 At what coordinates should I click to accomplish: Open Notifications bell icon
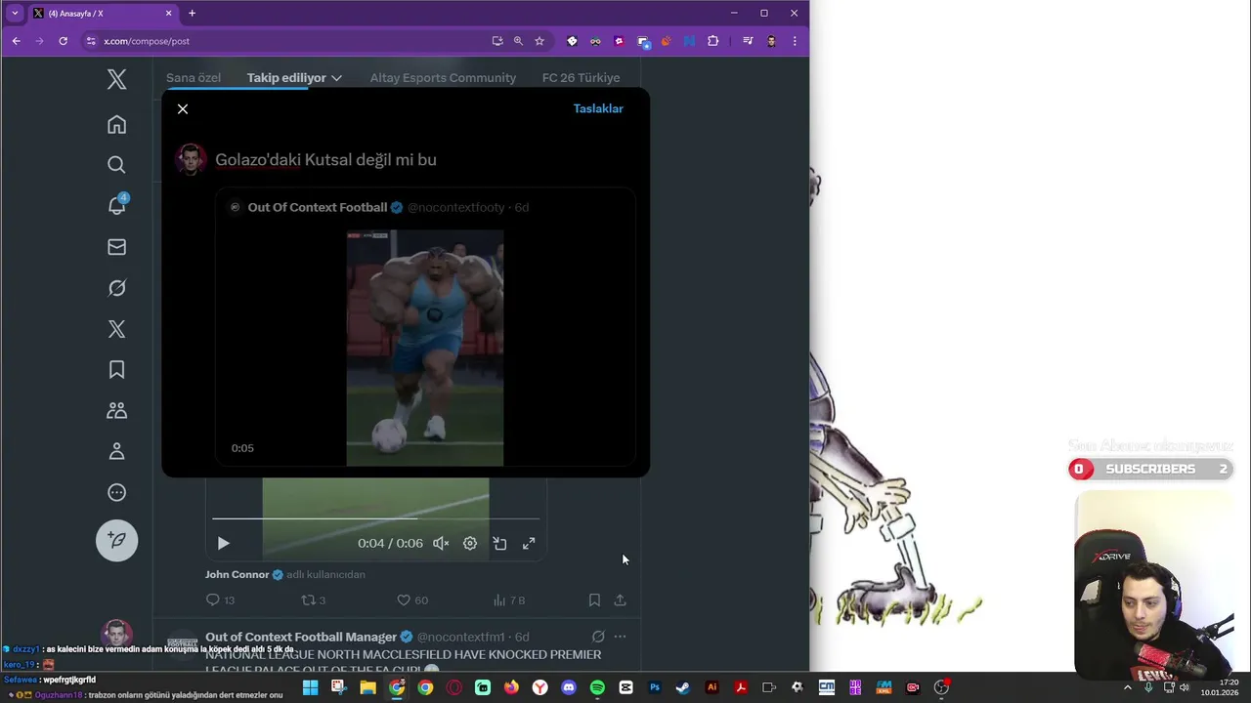coord(116,205)
